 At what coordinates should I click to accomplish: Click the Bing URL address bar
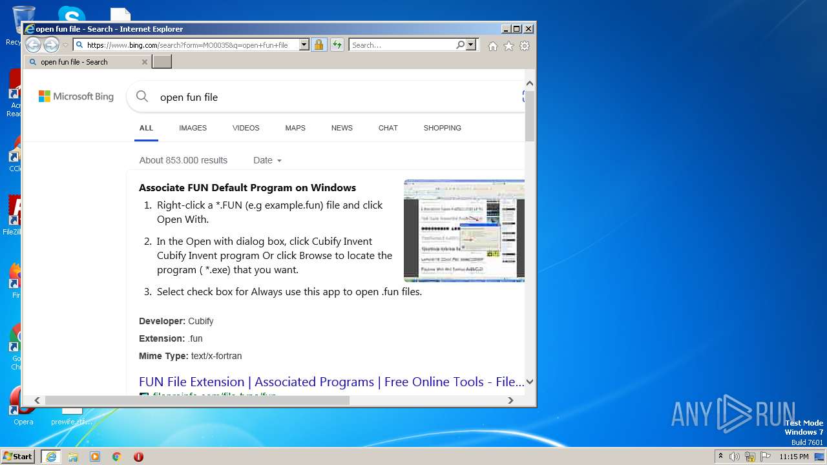187,45
